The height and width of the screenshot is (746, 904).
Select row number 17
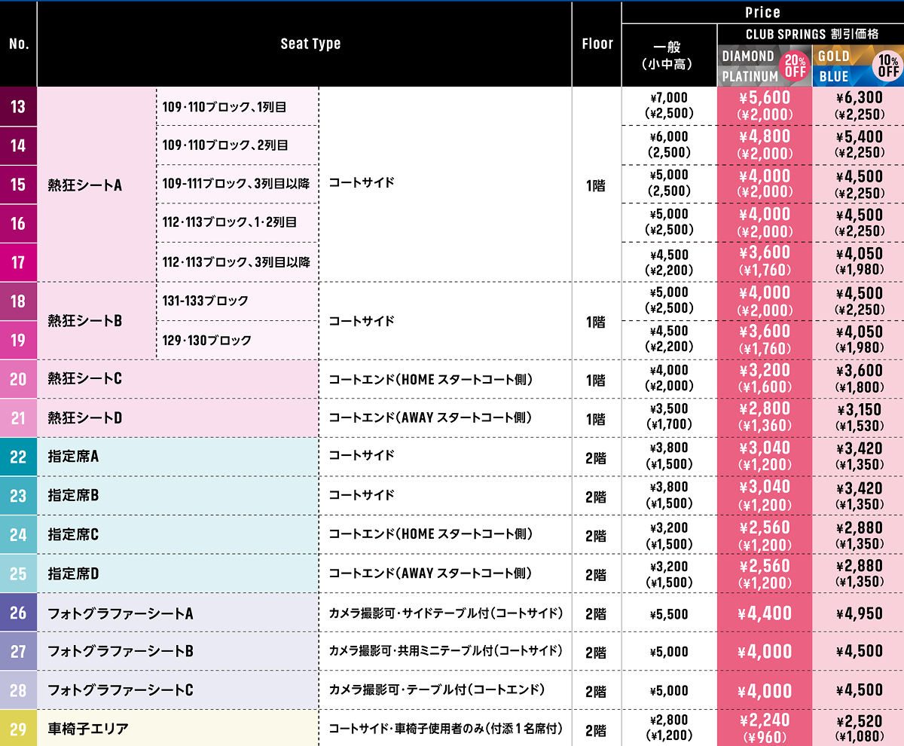tap(18, 262)
